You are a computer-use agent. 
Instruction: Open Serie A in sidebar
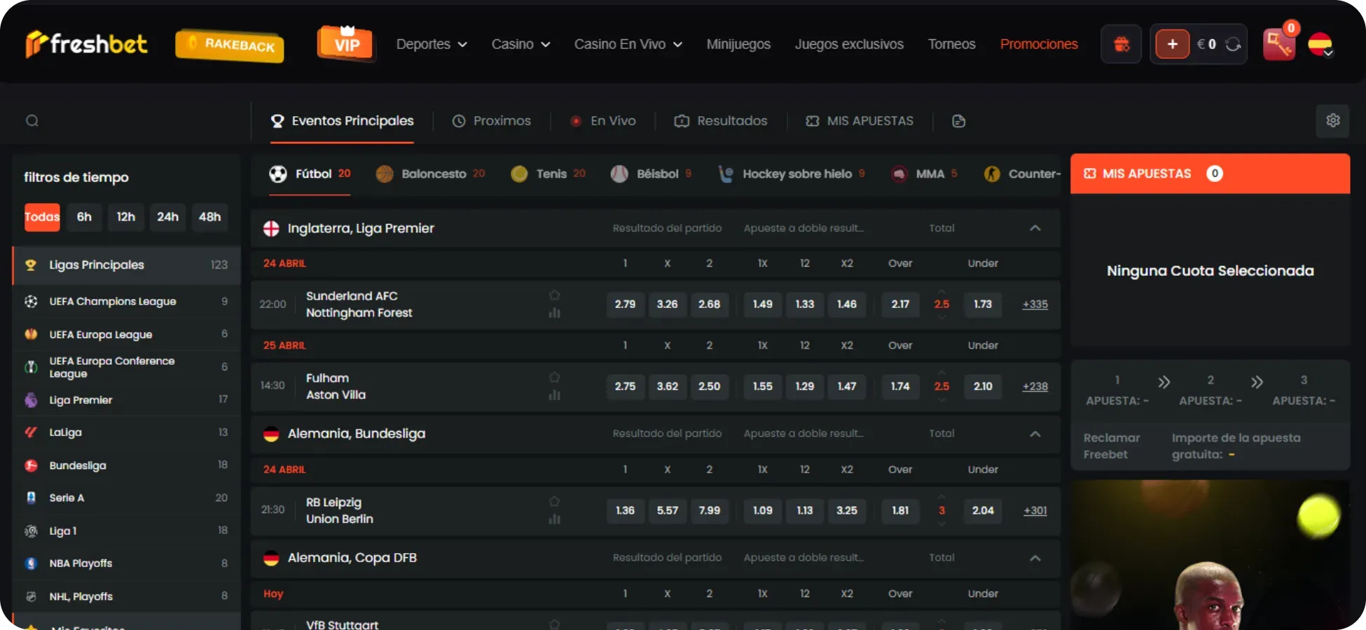[127, 498]
